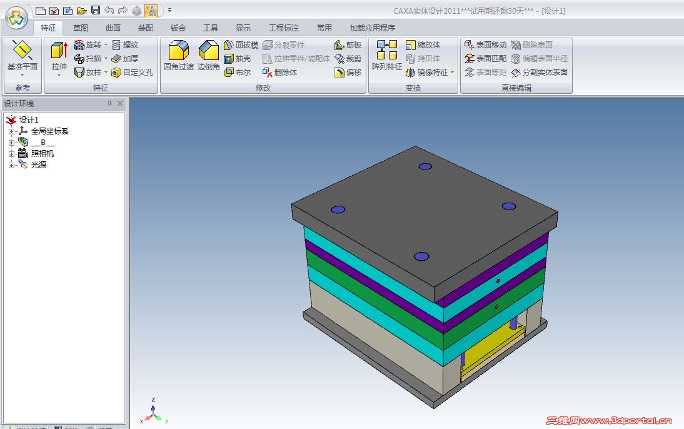This screenshot has width=684, height=429.
Task: Open the 旋转 dropdown arrow
Action: click(x=106, y=45)
